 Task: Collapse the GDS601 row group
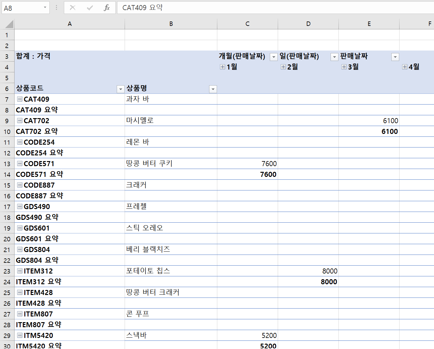point(20,228)
